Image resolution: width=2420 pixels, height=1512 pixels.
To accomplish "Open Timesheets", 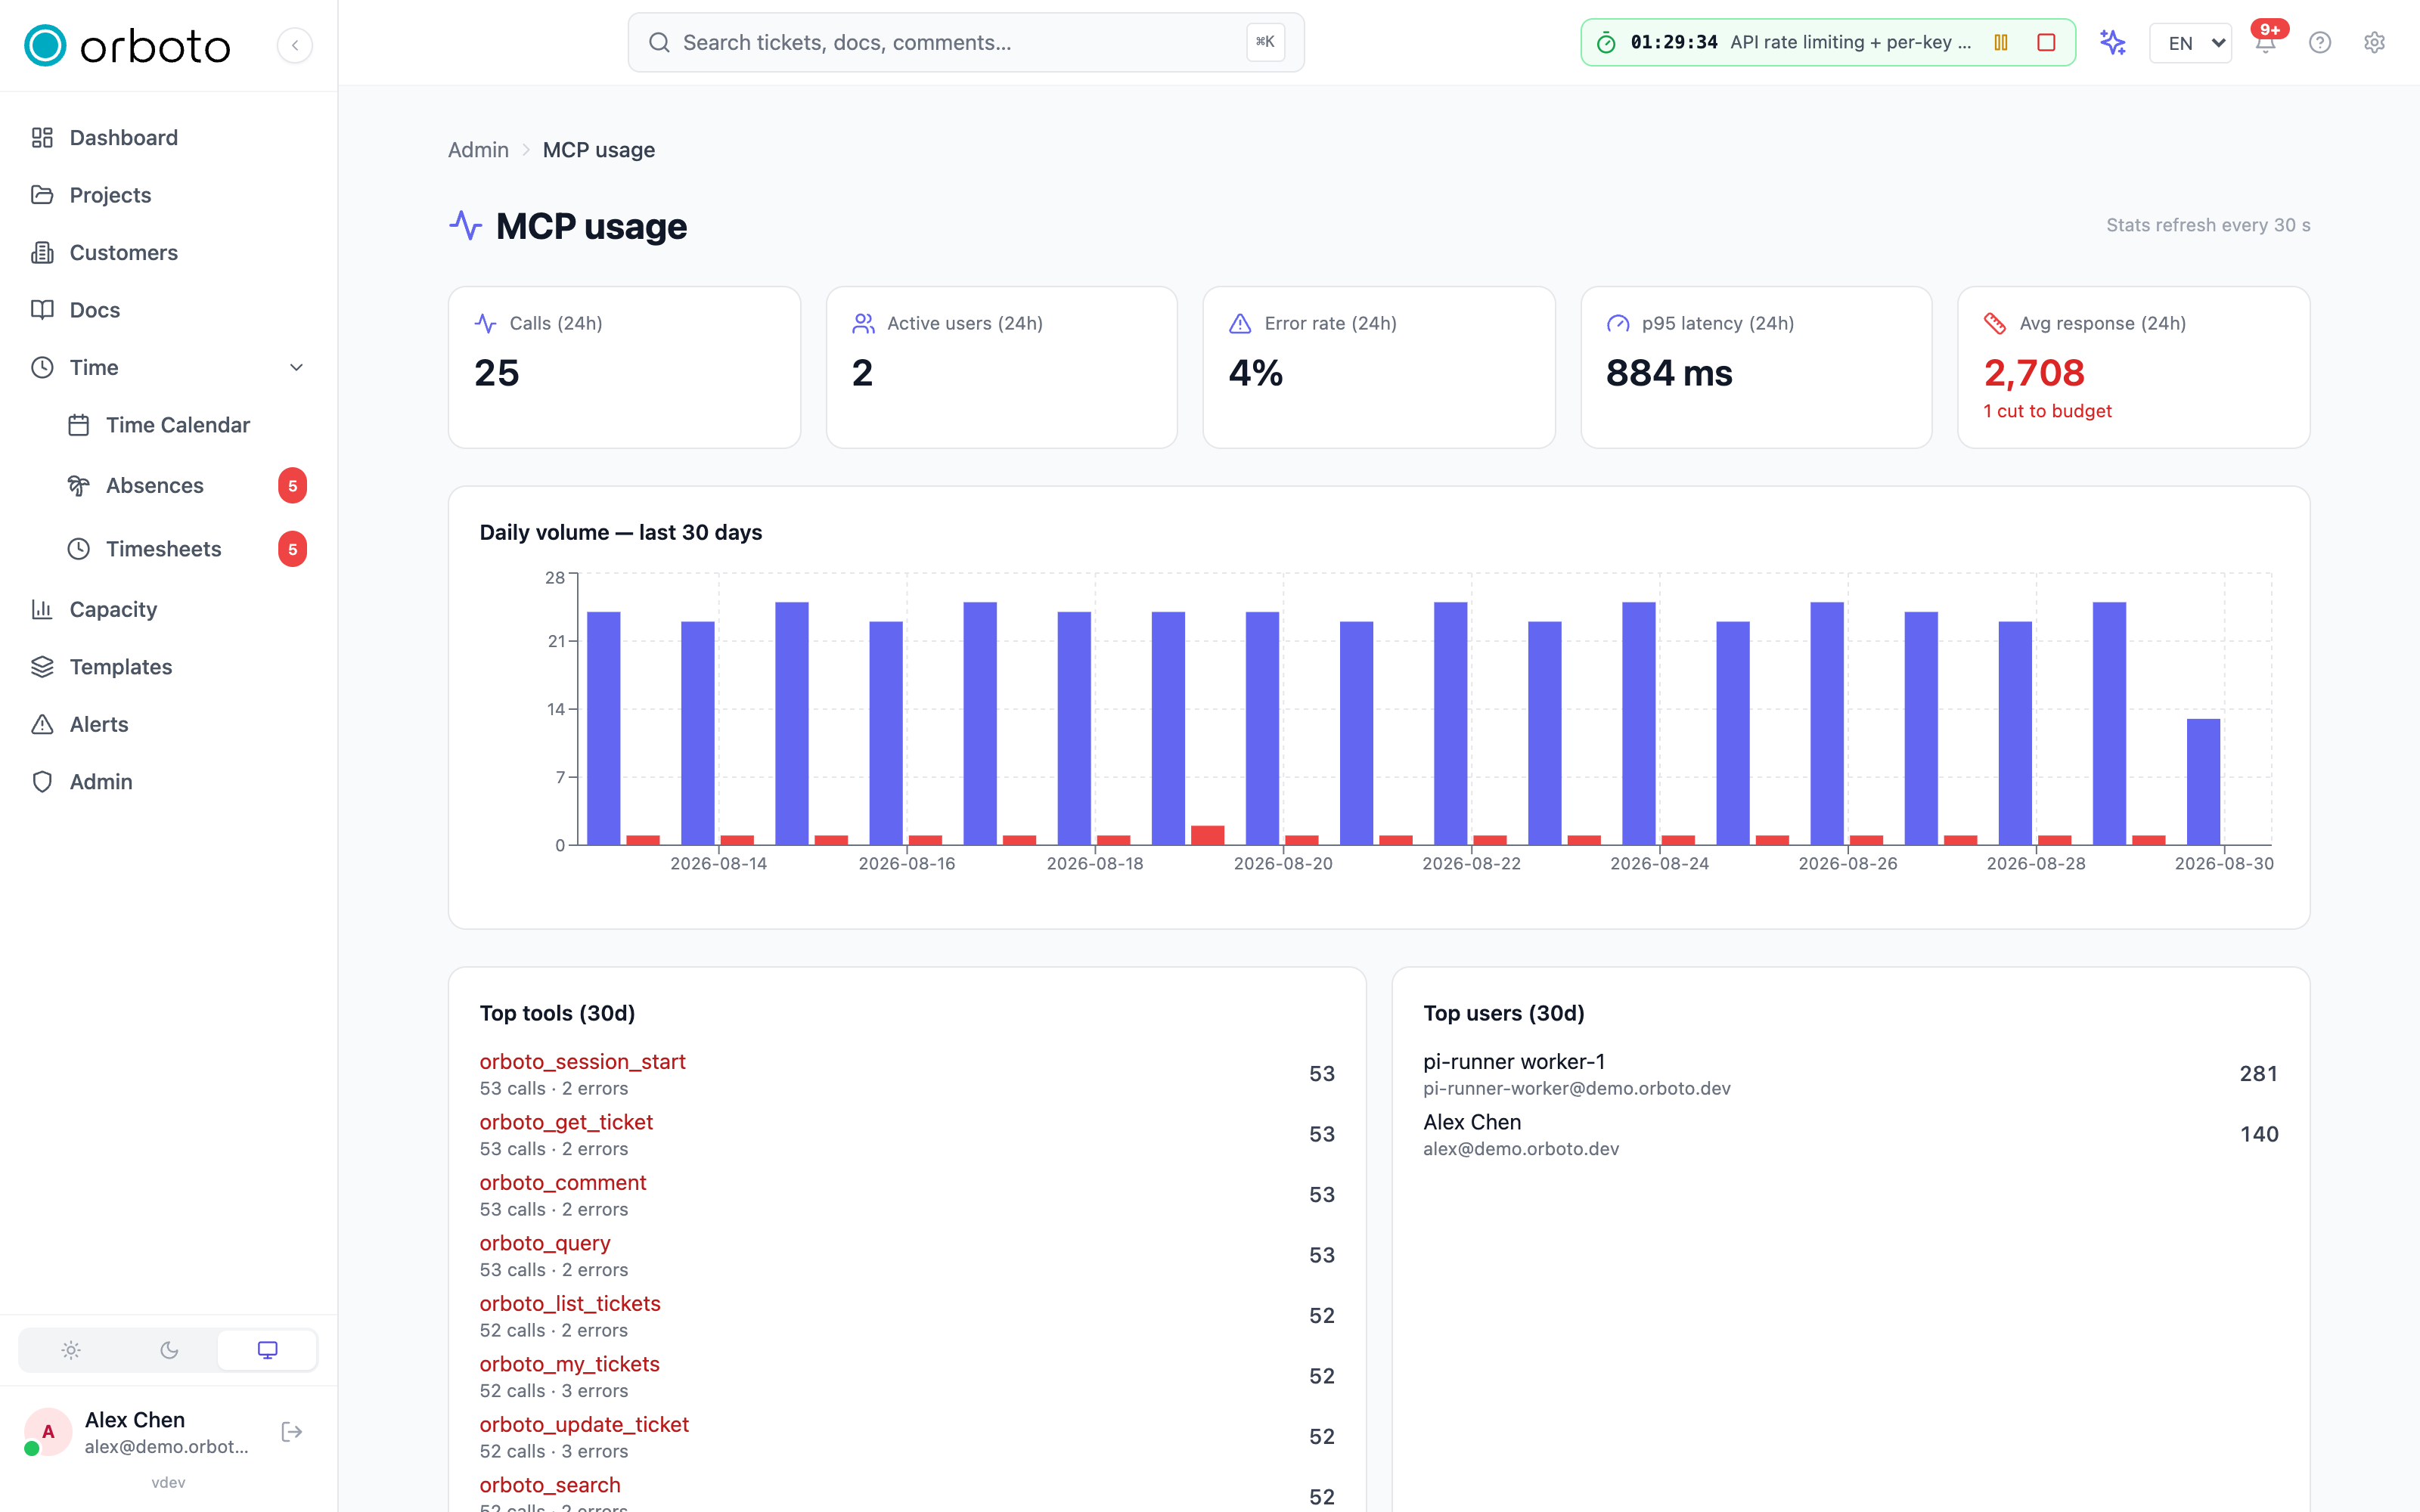I will pos(186,549).
